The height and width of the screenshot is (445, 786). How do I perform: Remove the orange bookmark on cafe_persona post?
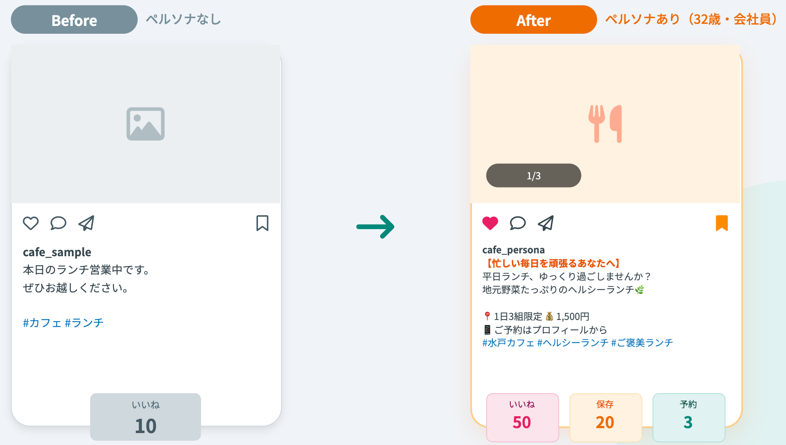tap(722, 223)
